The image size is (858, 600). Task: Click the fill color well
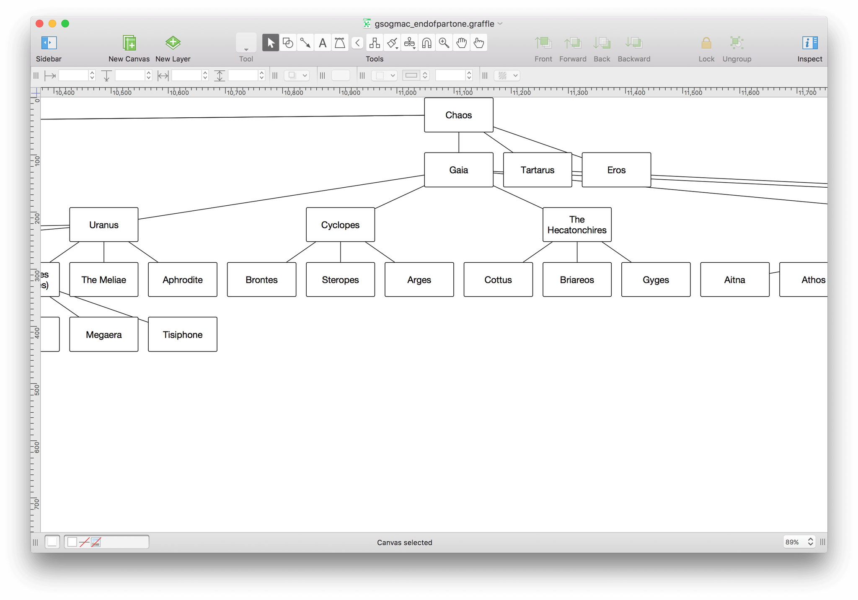tap(341, 75)
